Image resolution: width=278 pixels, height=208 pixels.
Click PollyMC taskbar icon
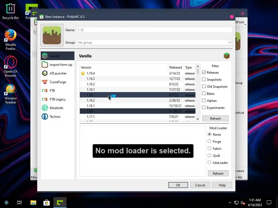[60, 202]
